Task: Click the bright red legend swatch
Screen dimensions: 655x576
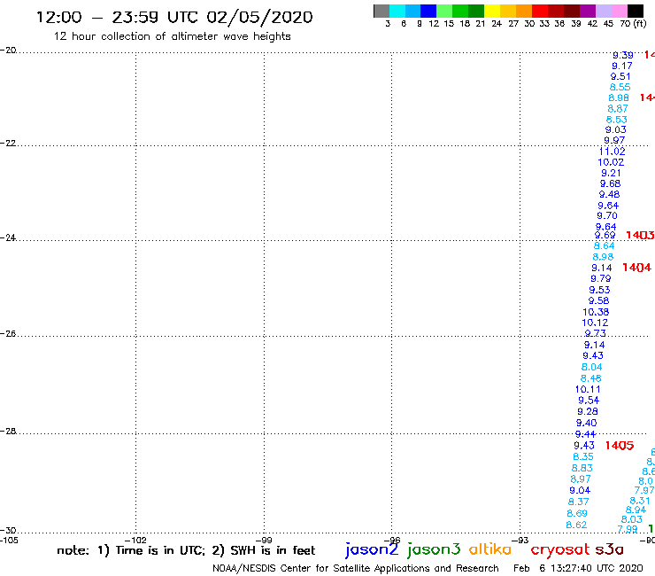Action: click(540, 12)
